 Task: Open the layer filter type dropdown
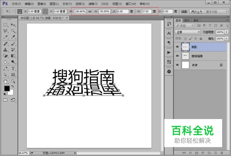coord(184,26)
